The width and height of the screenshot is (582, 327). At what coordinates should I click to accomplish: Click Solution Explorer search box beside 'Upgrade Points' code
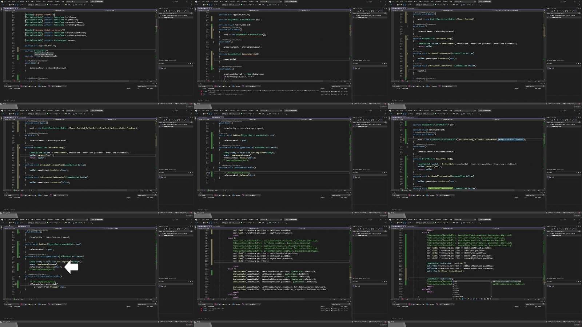(x=175, y=13)
